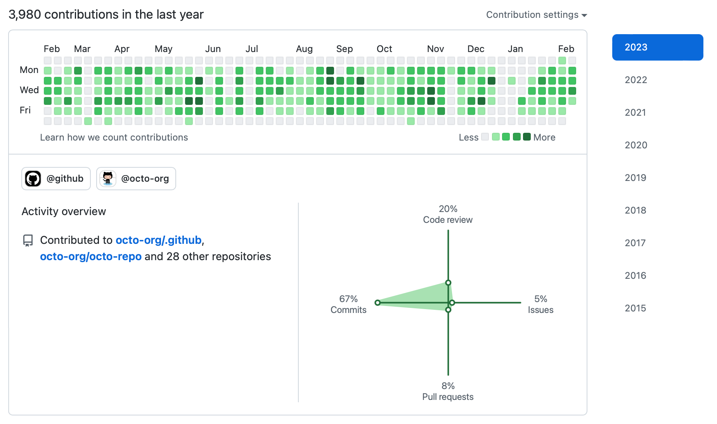Click the darkest green square in the legend
The width and height of the screenshot is (717, 424).
(x=526, y=137)
